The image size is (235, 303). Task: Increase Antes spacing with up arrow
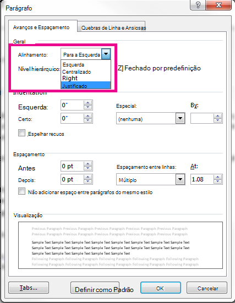click(x=88, y=164)
